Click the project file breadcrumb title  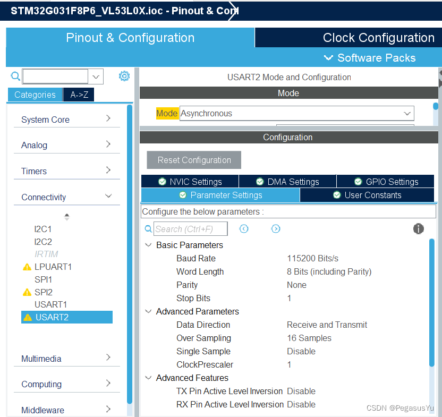[124, 11]
